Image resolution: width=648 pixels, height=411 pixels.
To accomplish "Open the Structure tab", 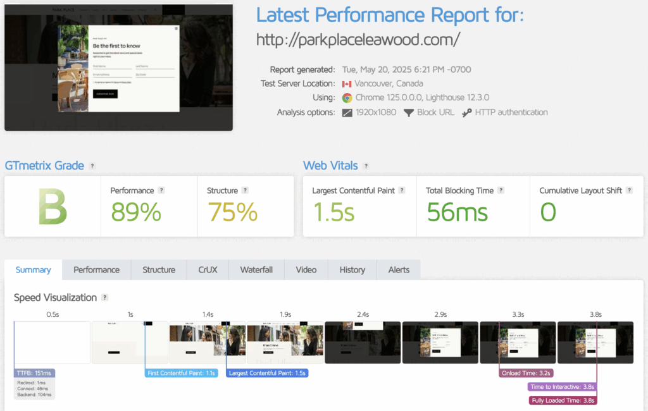I will (159, 270).
